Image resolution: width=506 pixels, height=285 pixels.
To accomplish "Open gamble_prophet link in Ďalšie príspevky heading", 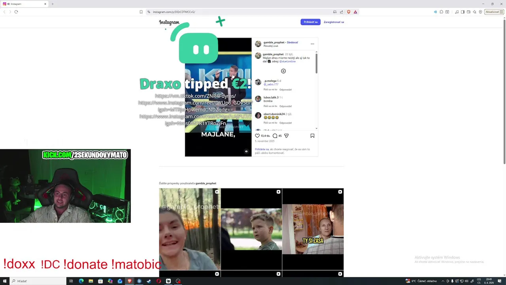I will point(206,183).
